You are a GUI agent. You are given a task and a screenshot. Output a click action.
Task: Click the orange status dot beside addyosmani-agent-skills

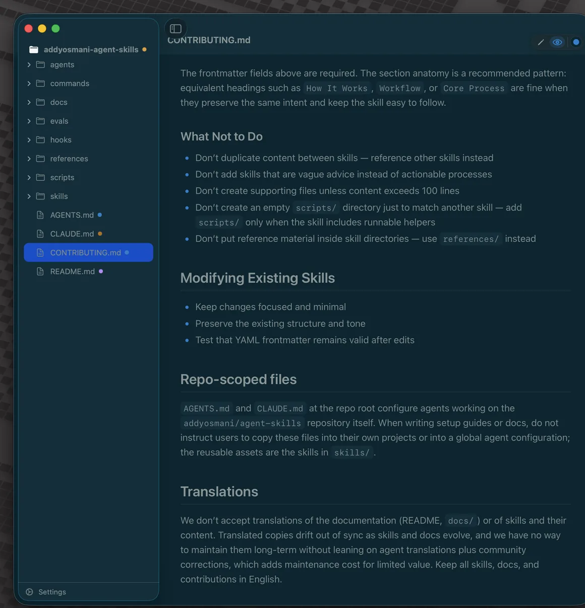pos(144,49)
